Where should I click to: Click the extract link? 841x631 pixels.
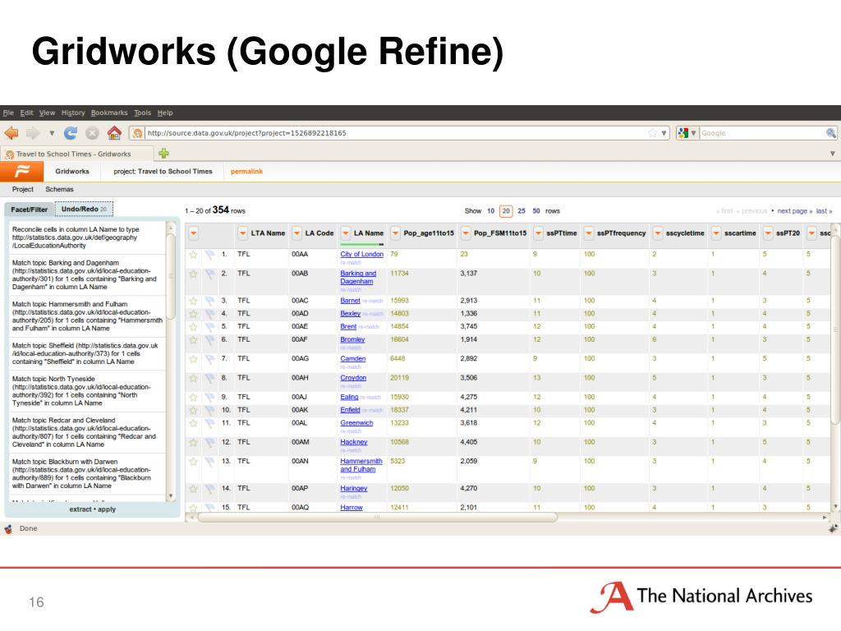click(x=80, y=509)
